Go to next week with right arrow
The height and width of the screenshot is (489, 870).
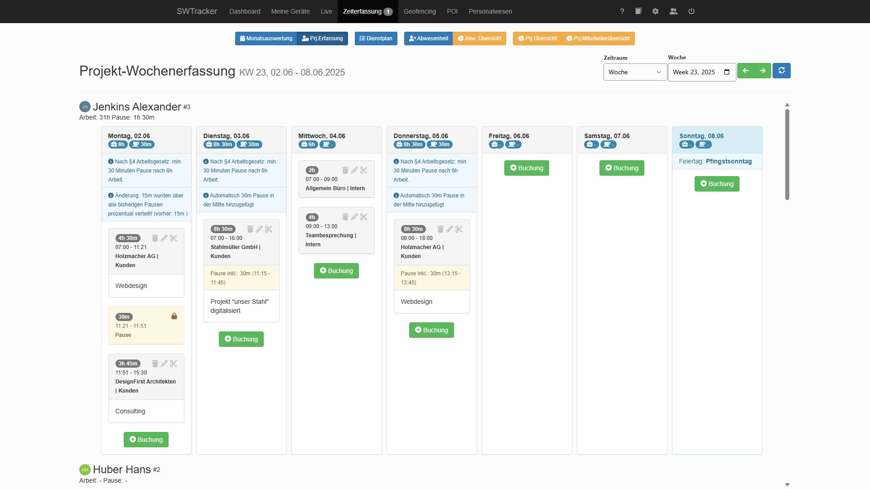763,71
